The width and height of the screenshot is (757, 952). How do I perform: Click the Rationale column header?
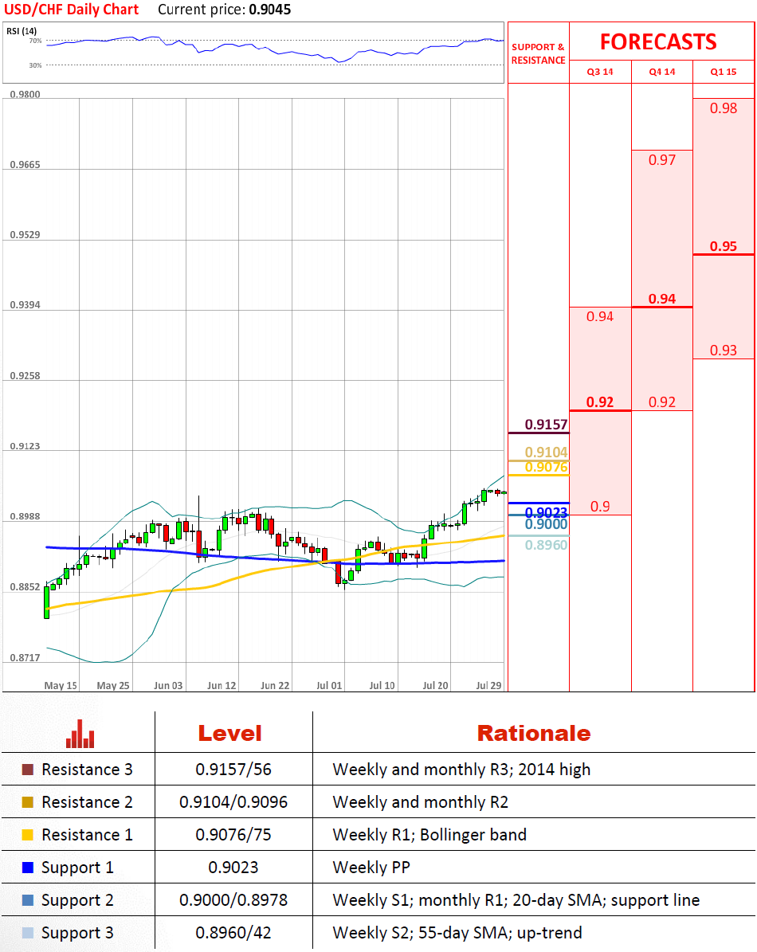point(533,733)
